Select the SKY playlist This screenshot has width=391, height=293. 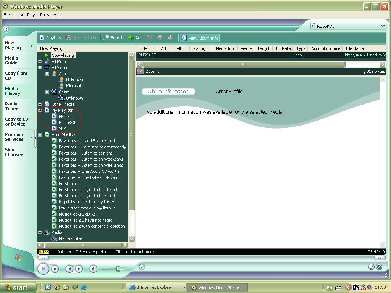click(62, 129)
